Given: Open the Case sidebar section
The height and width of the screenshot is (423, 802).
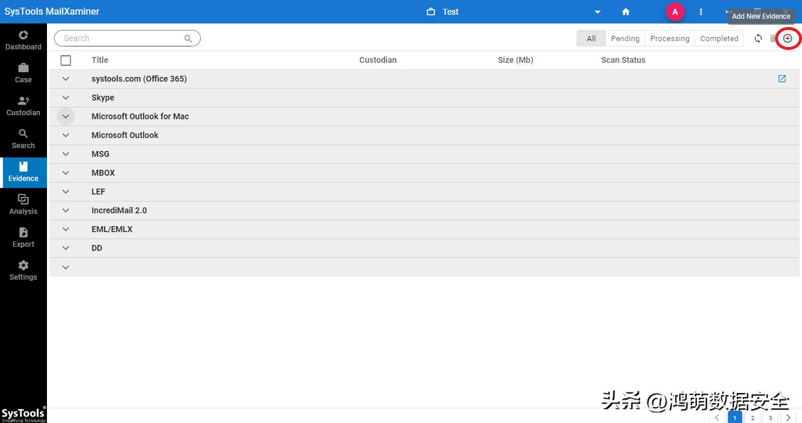Looking at the screenshot, I should [x=23, y=73].
